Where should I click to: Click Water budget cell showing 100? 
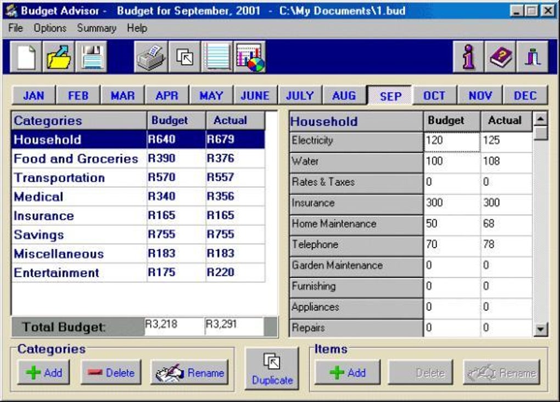[452, 163]
